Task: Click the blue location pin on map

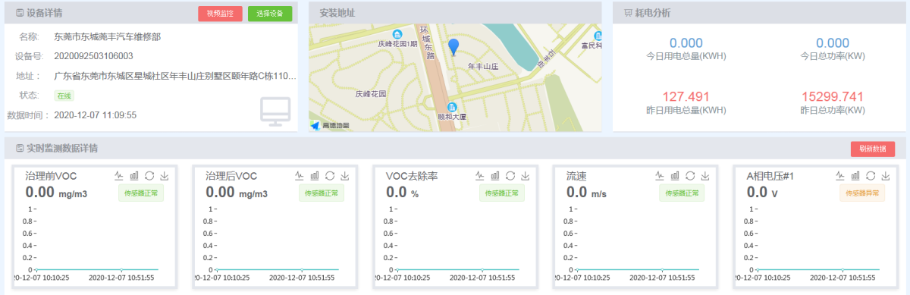Action: pyautogui.click(x=453, y=48)
